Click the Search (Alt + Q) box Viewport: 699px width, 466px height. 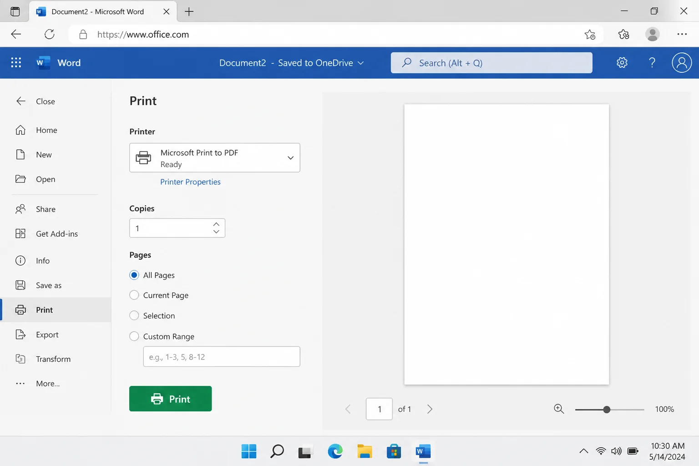coord(491,63)
